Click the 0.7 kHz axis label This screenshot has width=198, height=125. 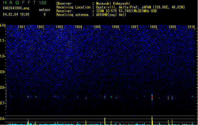(3, 103)
